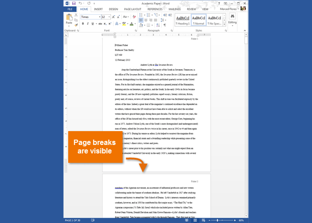
Task: Open the font size dropdown
Action: pos(109,17)
